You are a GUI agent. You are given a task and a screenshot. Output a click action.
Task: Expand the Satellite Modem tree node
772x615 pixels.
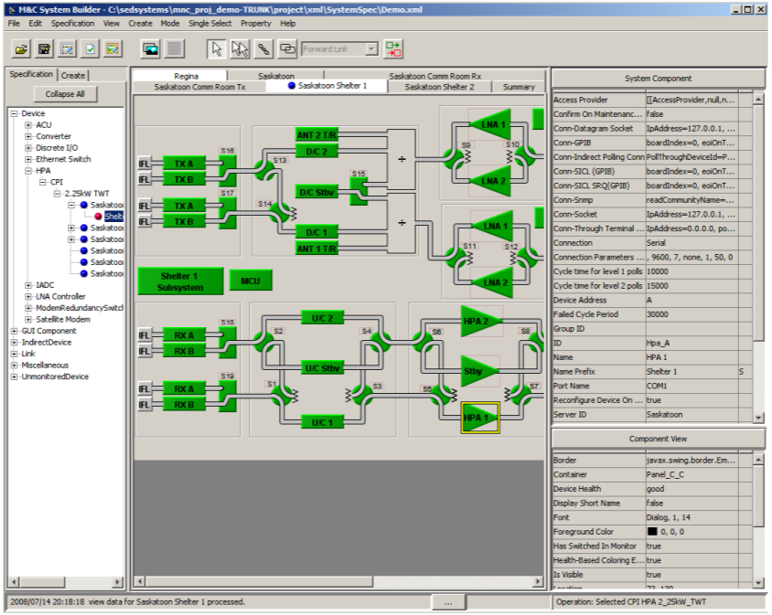tap(28, 319)
